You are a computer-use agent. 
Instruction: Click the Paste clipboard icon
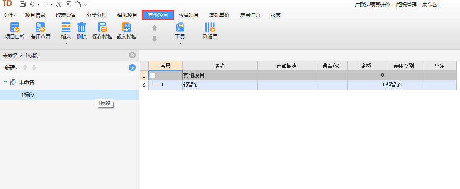pos(78,4)
